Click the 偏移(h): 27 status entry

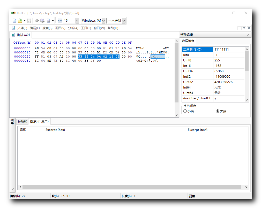pyautogui.click(x=18, y=196)
